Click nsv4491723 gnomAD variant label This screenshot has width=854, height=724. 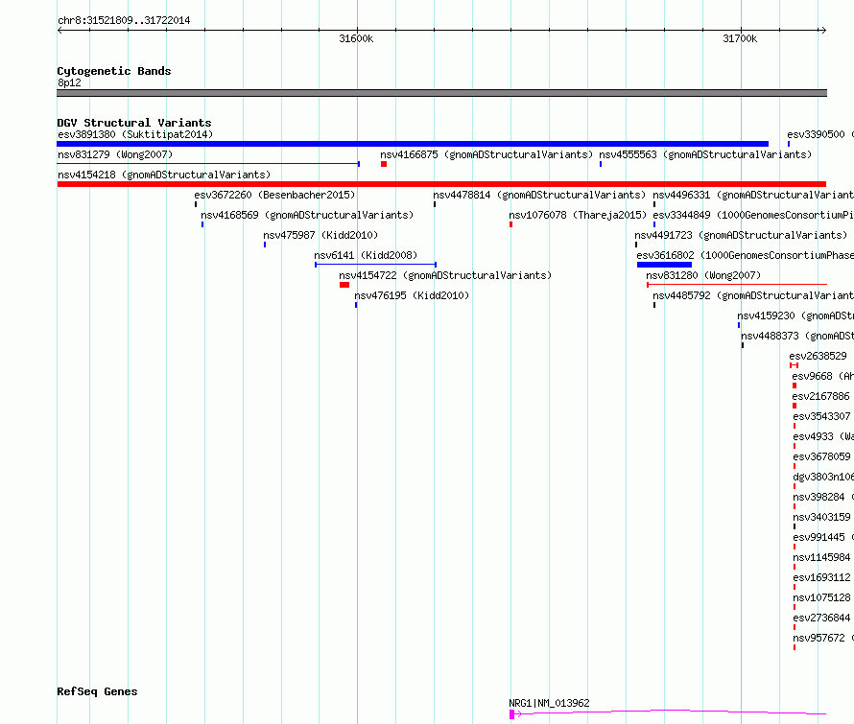741,235
